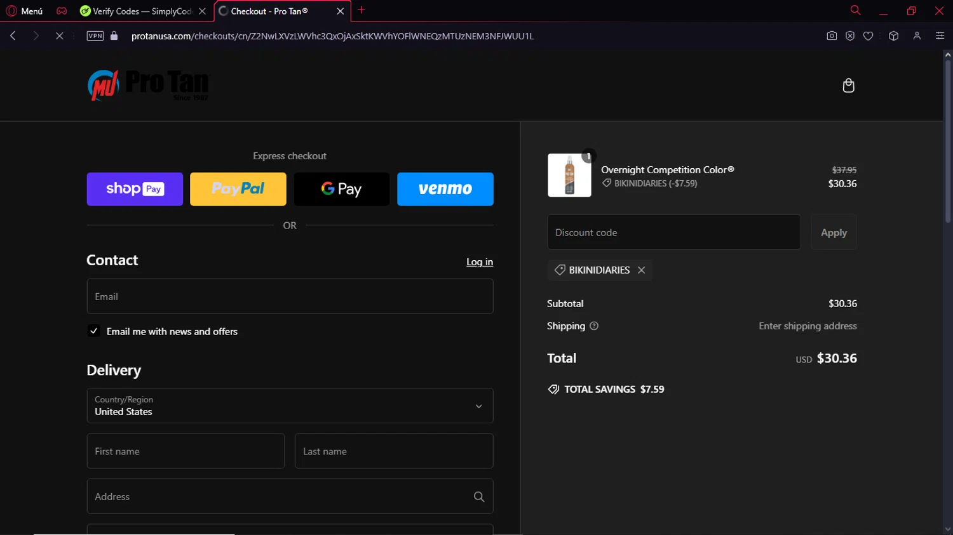Viewport: 953px width, 535px height.
Task: Click the Enter shipping address text
Action: 808,326
